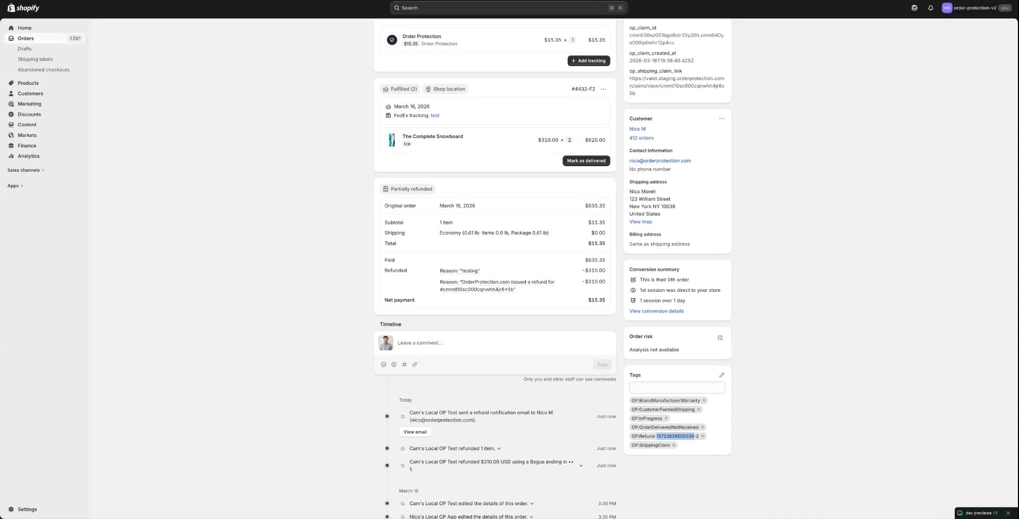Screen dimensions: 1019x519
Task: Expand Nico's Local OP App edited entry
Action: pos(531,516)
